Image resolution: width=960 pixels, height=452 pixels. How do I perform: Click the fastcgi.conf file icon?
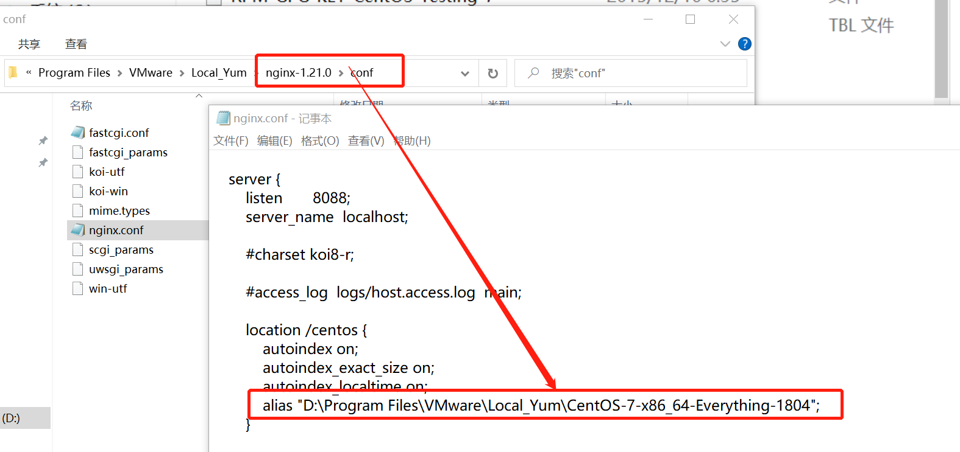[77, 133]
